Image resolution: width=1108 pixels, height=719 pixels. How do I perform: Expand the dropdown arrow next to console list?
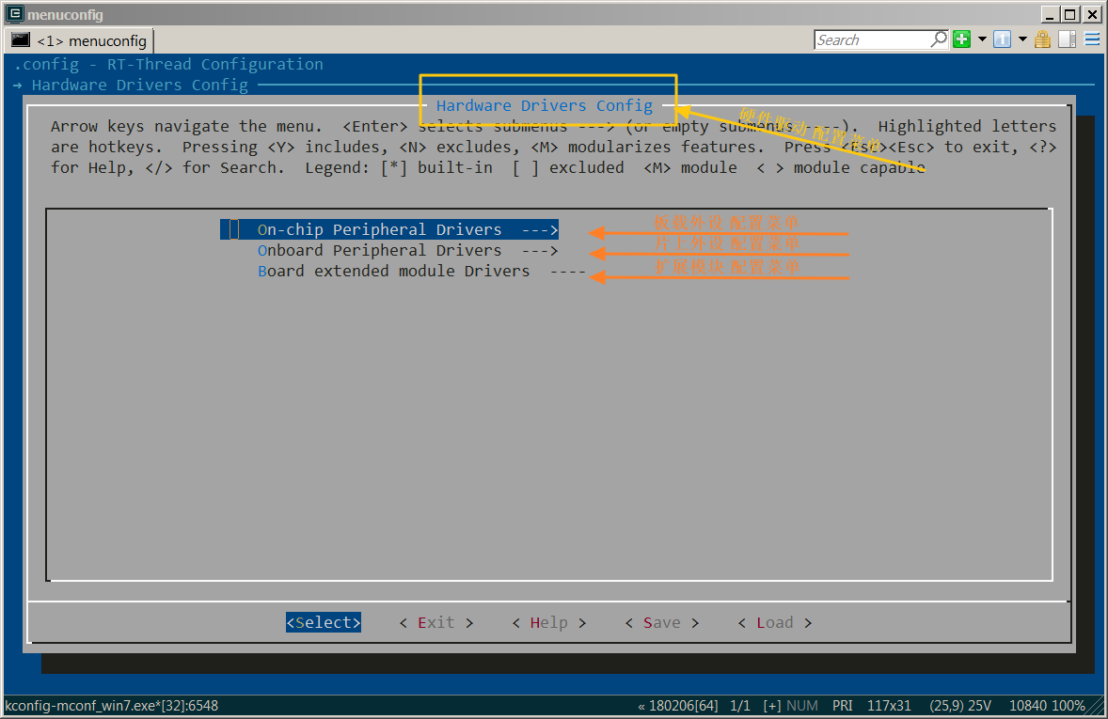[x=1022, y=39]
